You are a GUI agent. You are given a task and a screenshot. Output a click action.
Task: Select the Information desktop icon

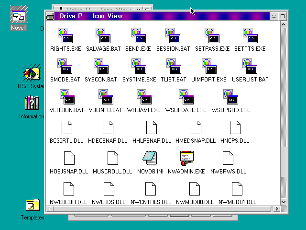(32, 103)
